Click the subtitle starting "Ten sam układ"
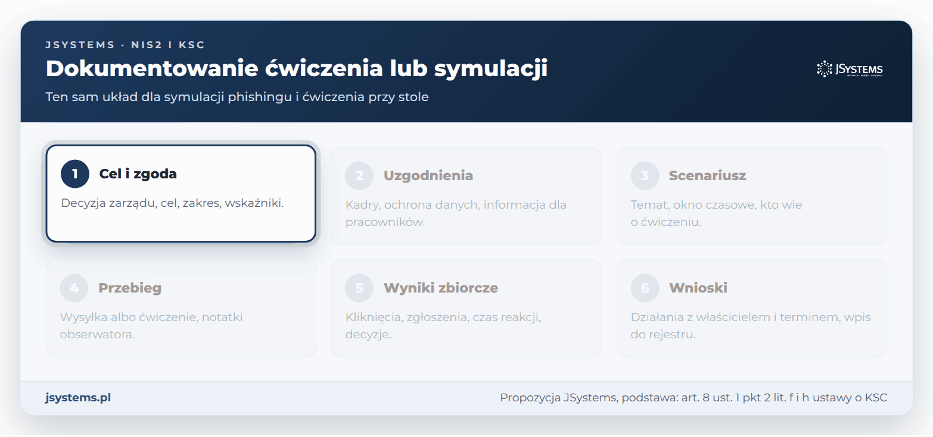Viewport: 933px width, 437px height. tap(237, 96)
